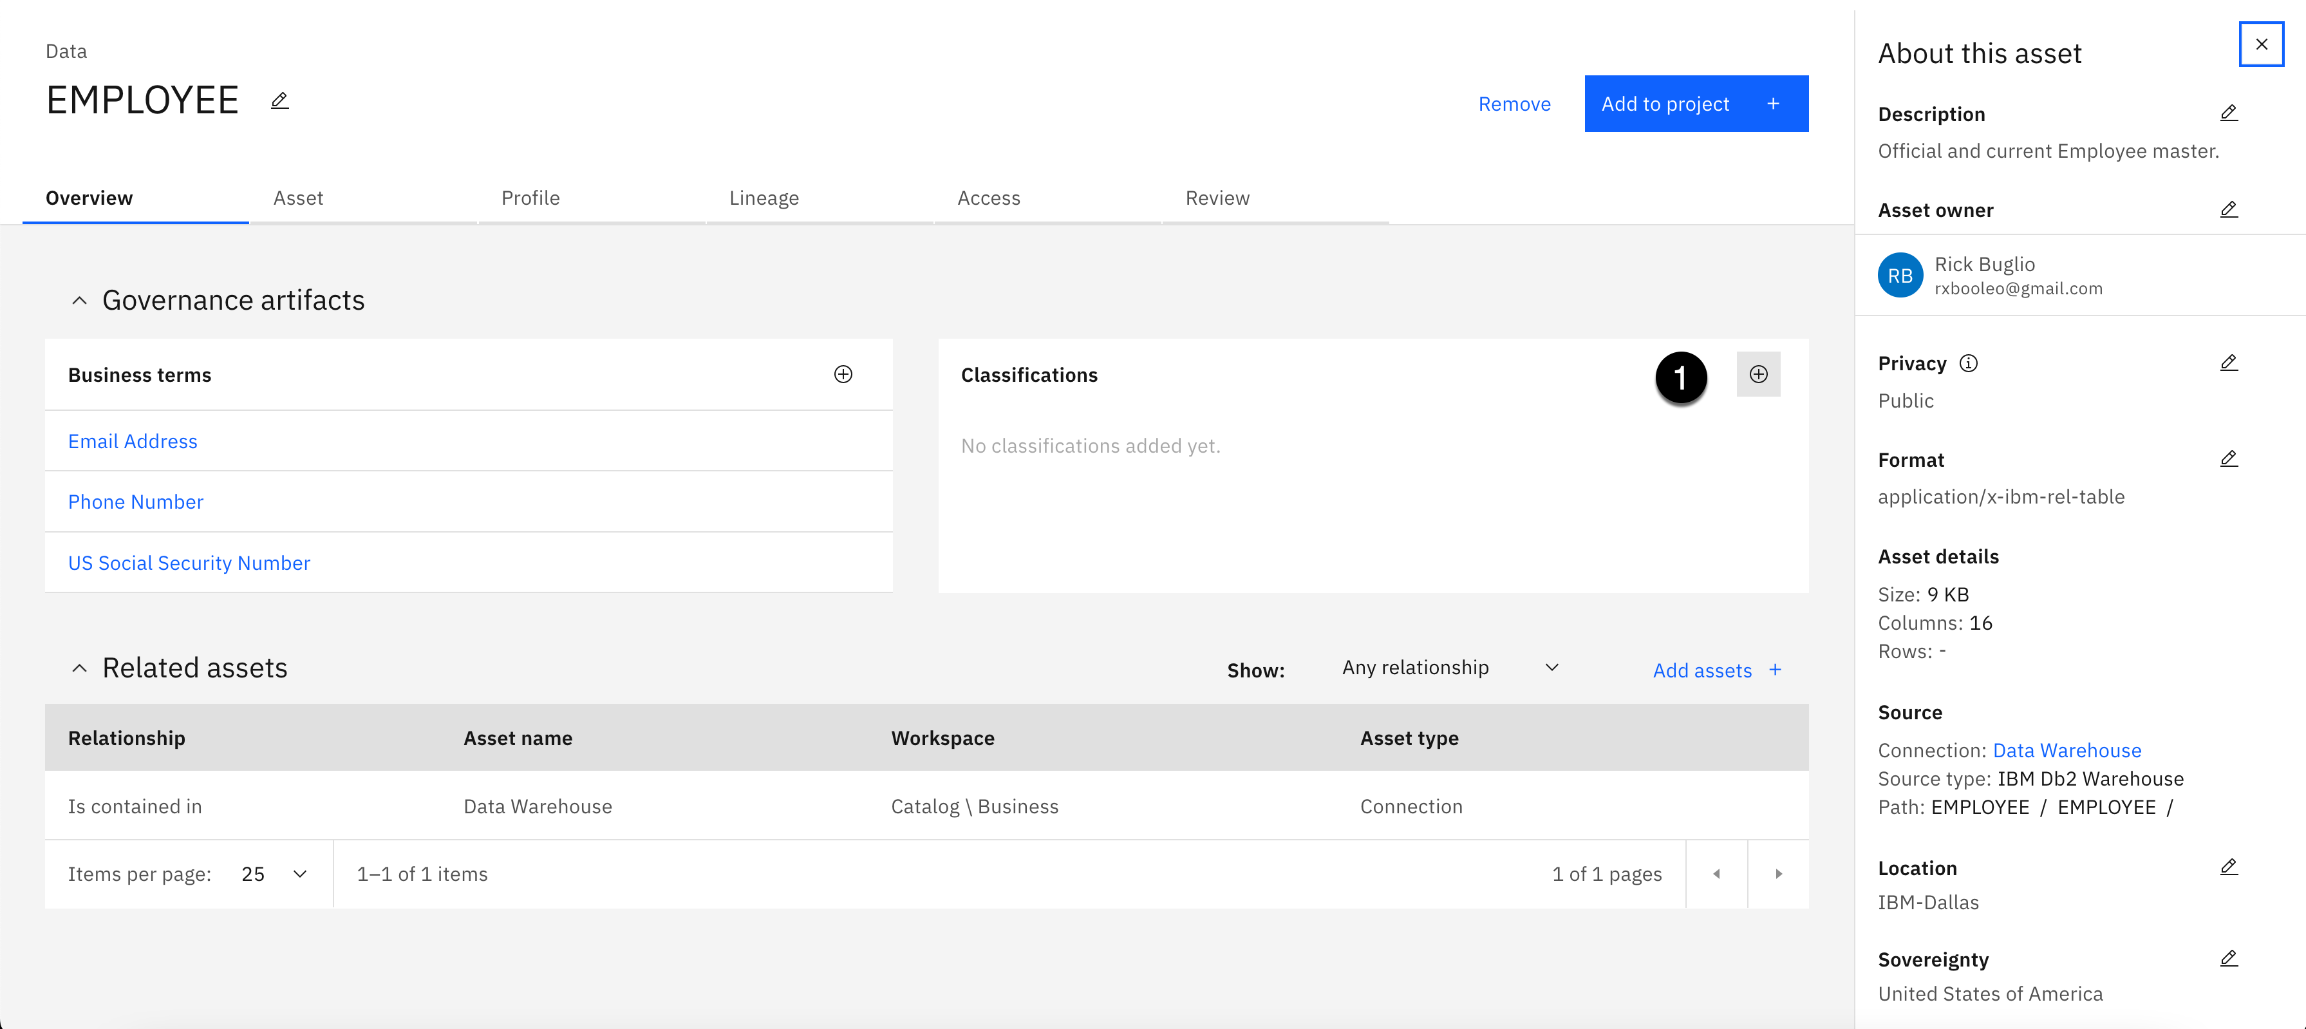Click the Add to project button
Viewport: 2306px width, 1029px height.
click(x=1696, y=104)
